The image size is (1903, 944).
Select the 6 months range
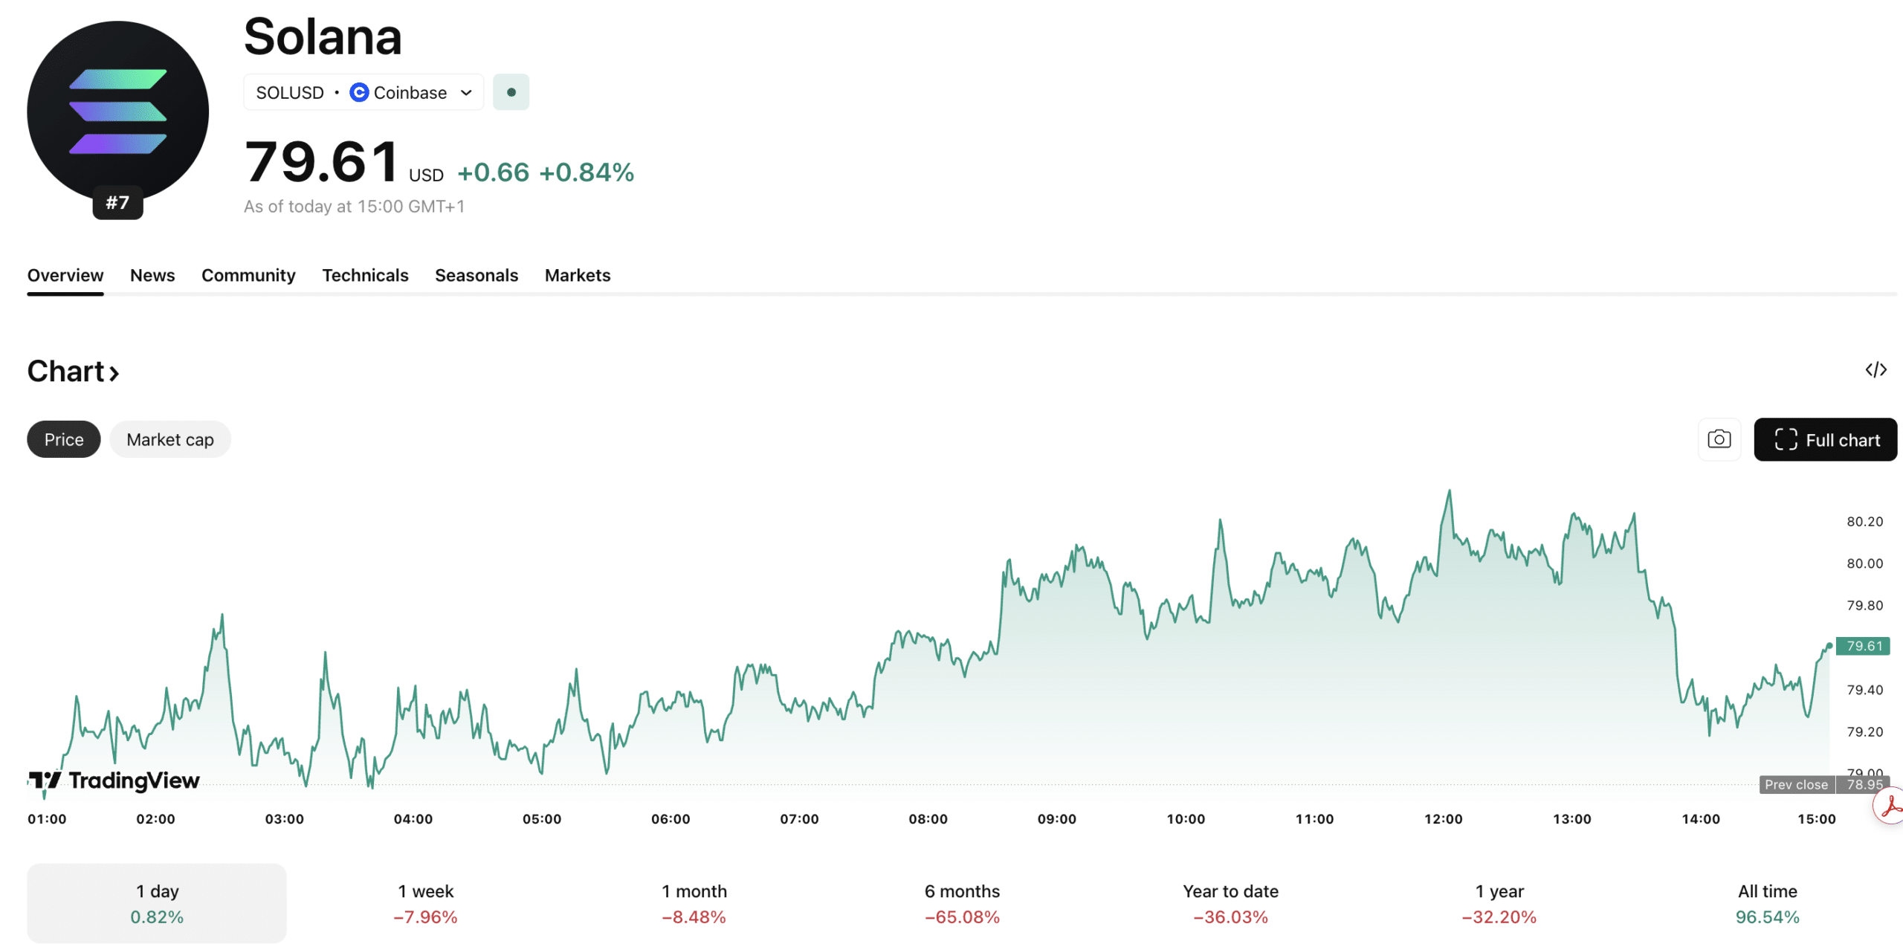point(962,903)
